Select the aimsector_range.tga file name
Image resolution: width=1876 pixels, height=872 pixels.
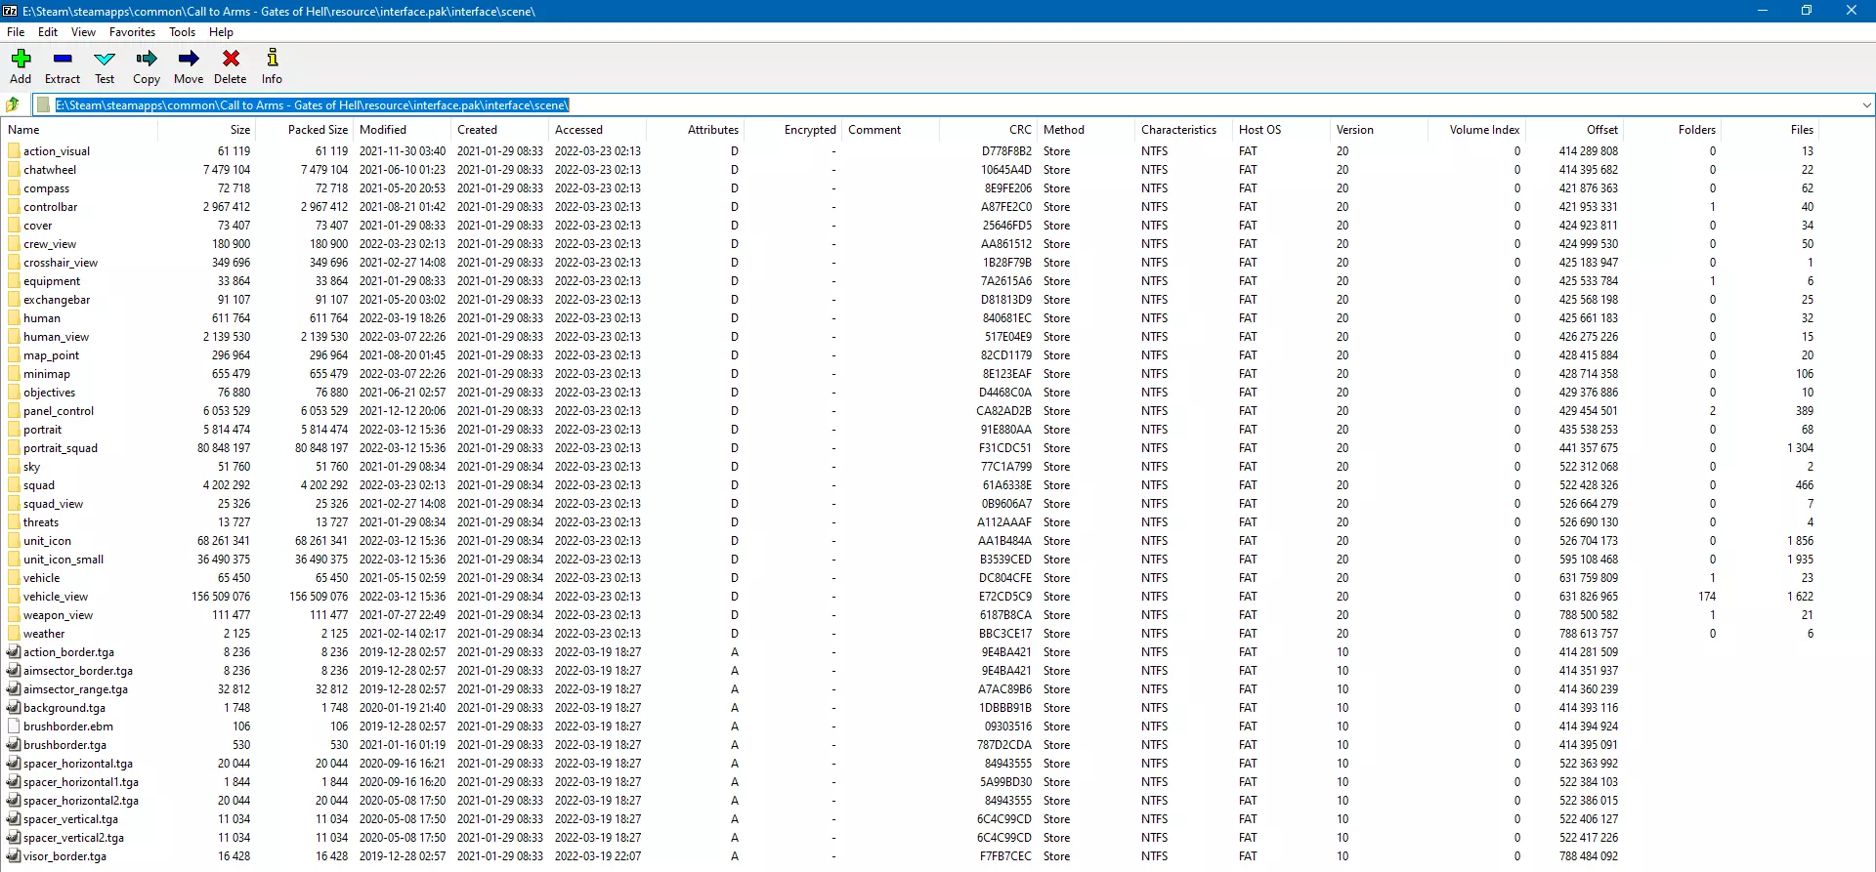[76, 689]
